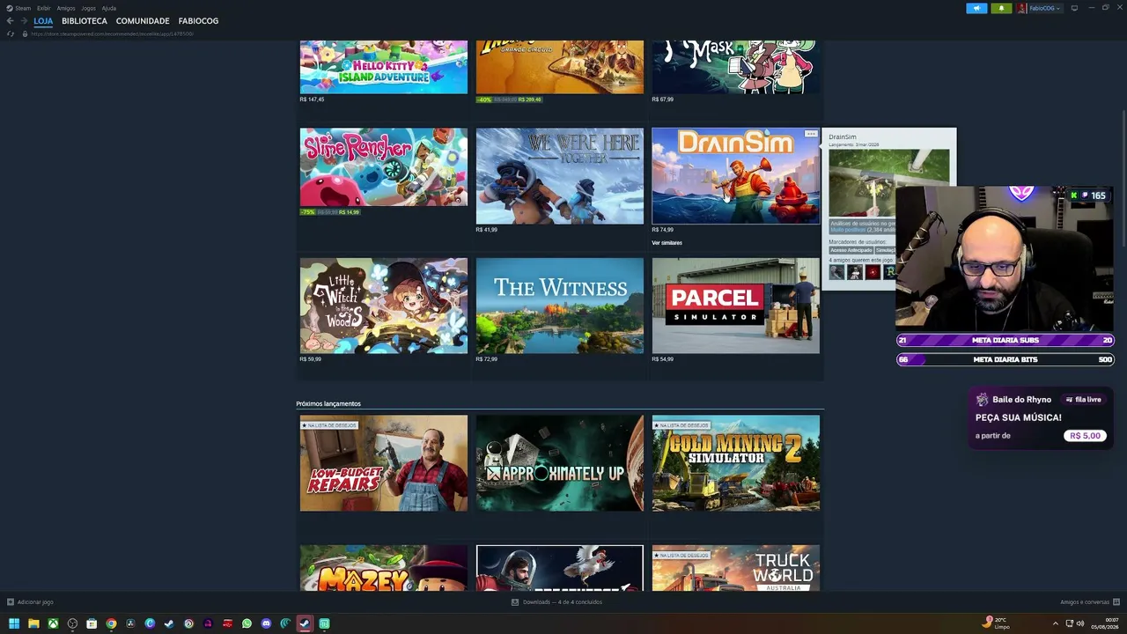
Task: Click the R$ 41,99 price text
Action: pyautogui.click(x=487, y=230)
